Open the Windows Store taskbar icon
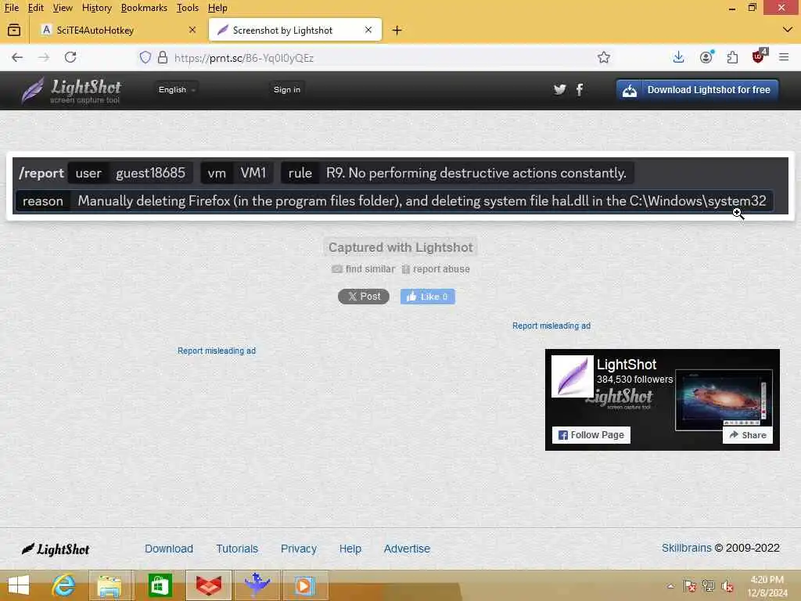 pyautogui.click(x=160, y=585)
